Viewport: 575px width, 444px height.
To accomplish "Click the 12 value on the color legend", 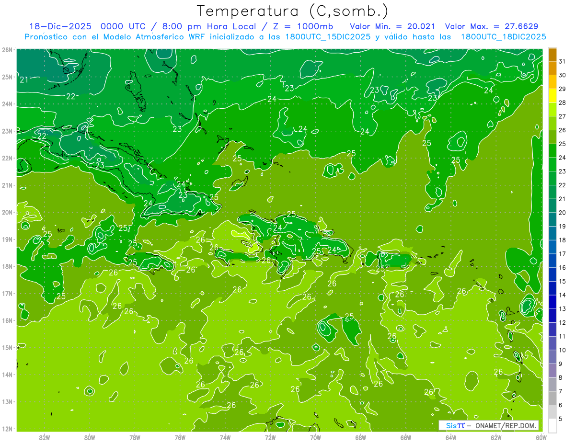I will [563, 323].
